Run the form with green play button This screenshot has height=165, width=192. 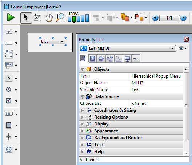(11, 18)
